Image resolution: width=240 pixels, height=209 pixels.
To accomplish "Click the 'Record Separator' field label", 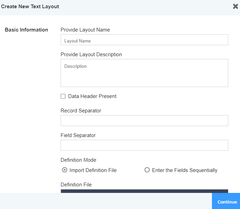I will point(81,111).
